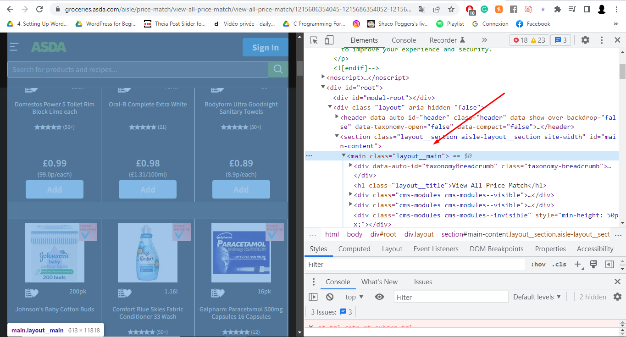
Task: Open the drawer three-dot menu
Action: (314, 282)
